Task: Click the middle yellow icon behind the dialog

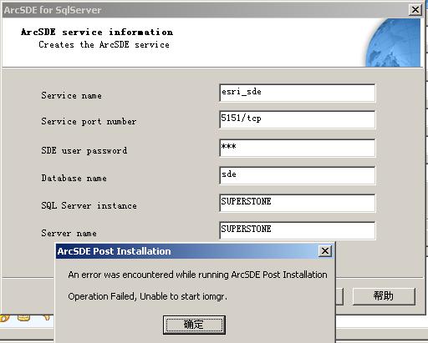Action: [24, 318]
